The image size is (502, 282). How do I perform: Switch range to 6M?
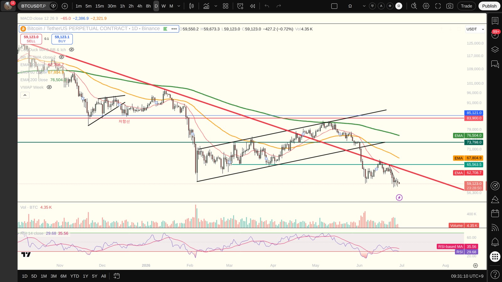[x=63, y=276]
